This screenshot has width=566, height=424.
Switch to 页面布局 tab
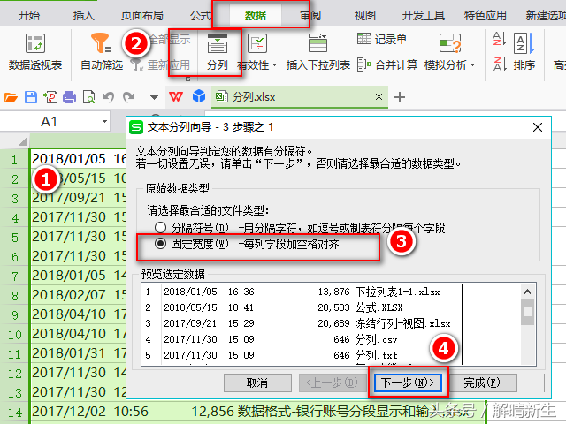tap(141, 15)
